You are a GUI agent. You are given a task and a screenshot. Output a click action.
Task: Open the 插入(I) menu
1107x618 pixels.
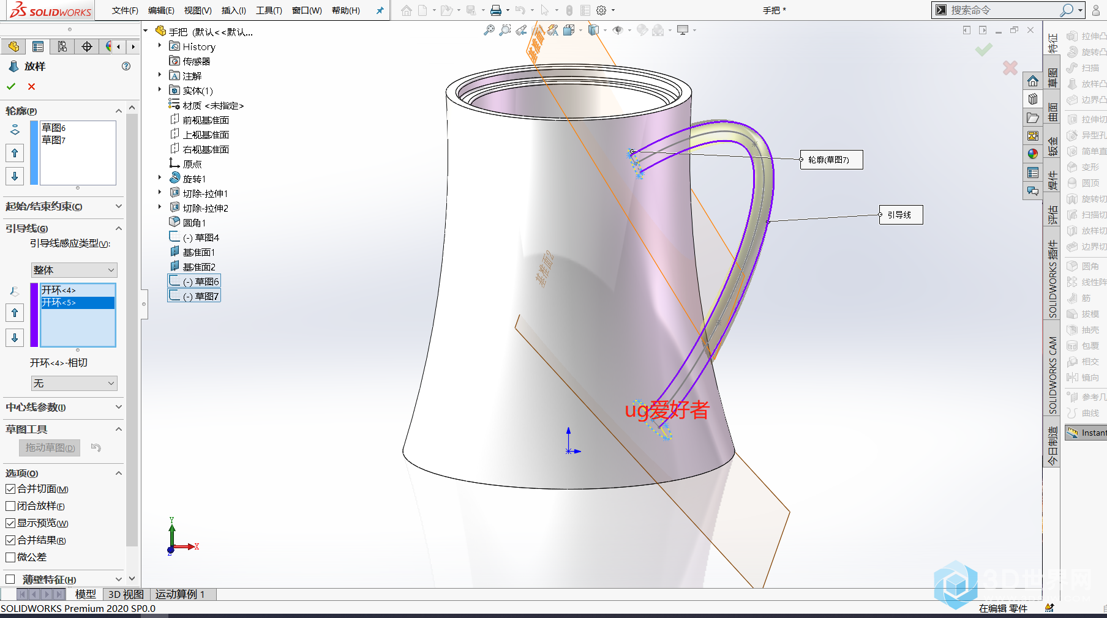234,10
